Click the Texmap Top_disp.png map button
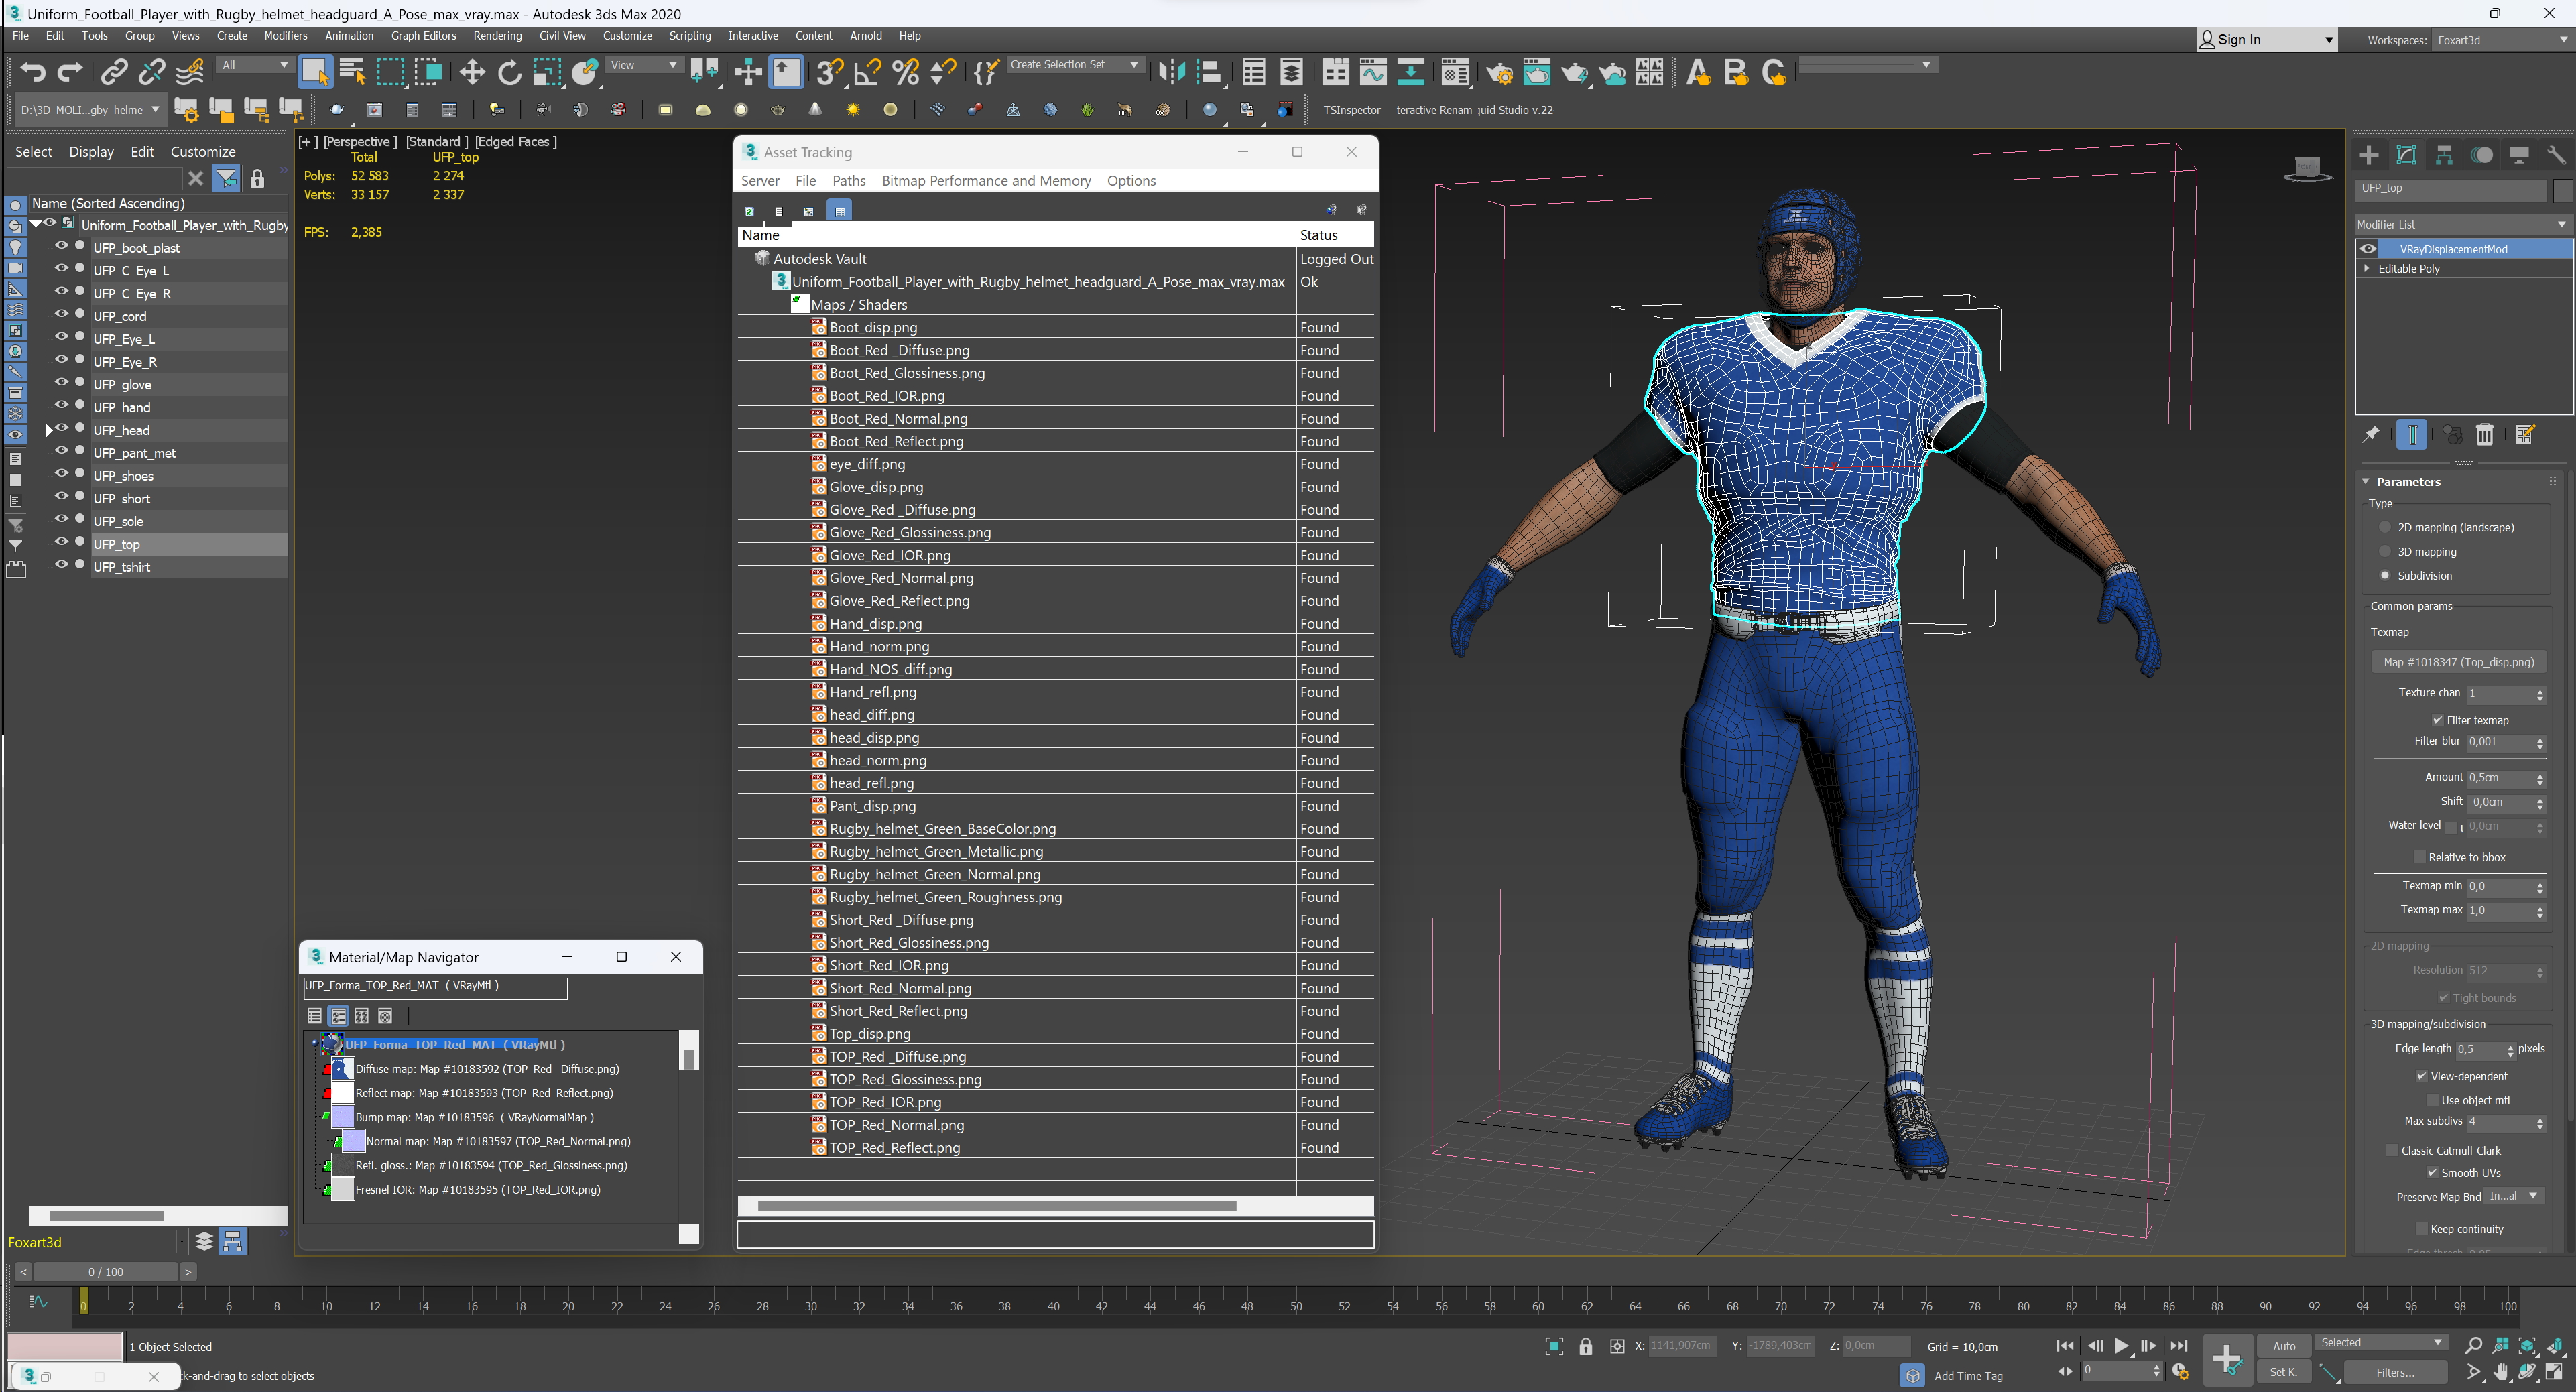2576x1392 pixels. tap(2458, 662)
